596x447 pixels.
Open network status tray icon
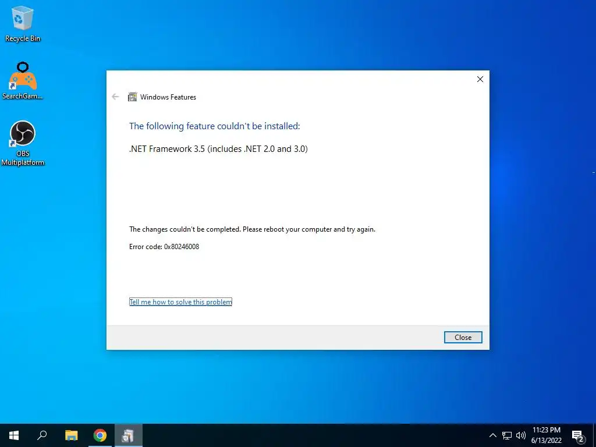[507, 435]
